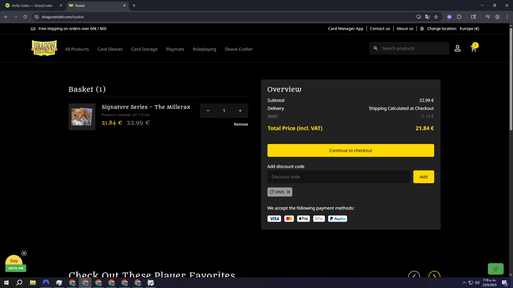Open the Playmats menu
Image resolution: width=513 pixels, height=288 pixels.
[175, 49]
